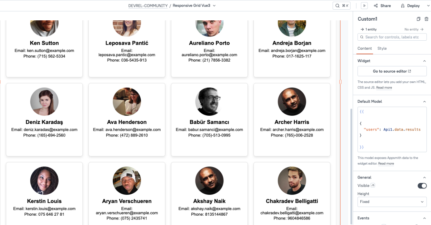The width and height of the screenshot is (431, 225).
Task: Collapse the Default Model section
Action: (x=424, y=101)
